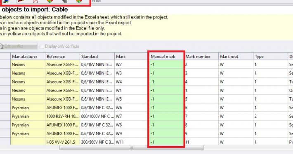Sort by the Manufacturer column header
293x154 pixels.
28,56
